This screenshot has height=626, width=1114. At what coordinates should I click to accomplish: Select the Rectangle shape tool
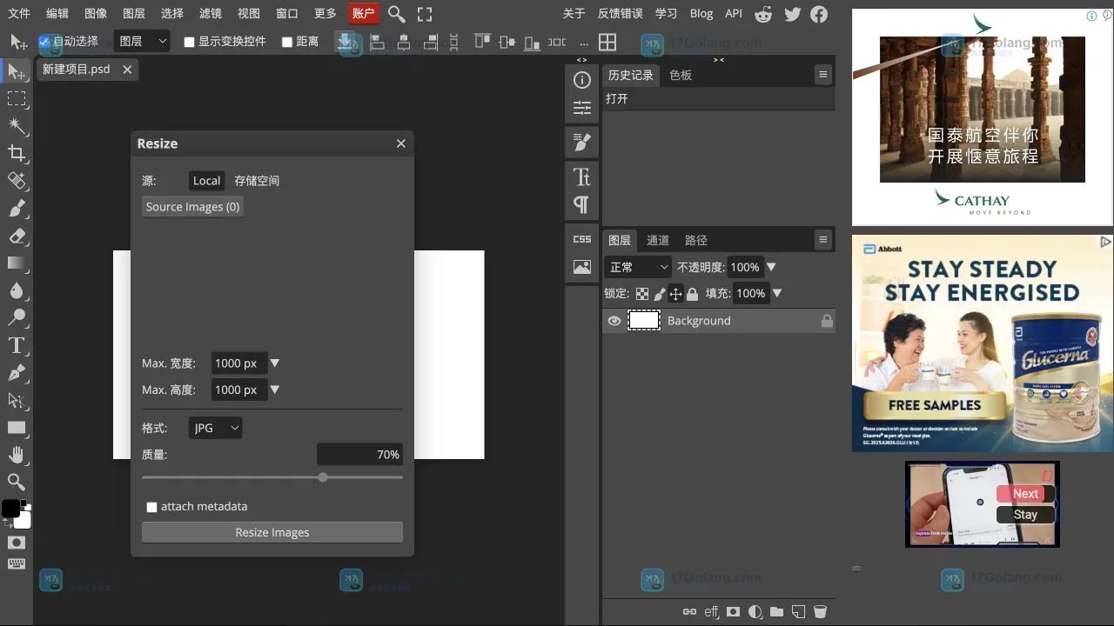click(x=17, y=427)
